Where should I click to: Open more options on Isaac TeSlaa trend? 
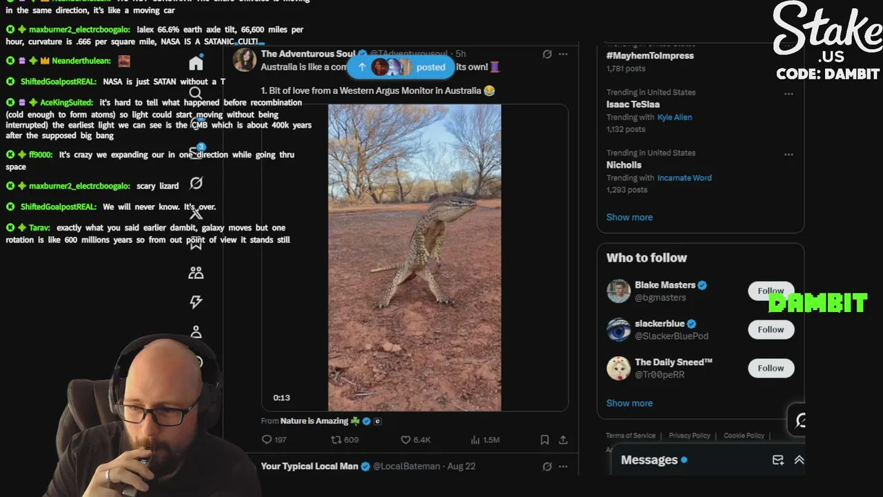point(788,94)
